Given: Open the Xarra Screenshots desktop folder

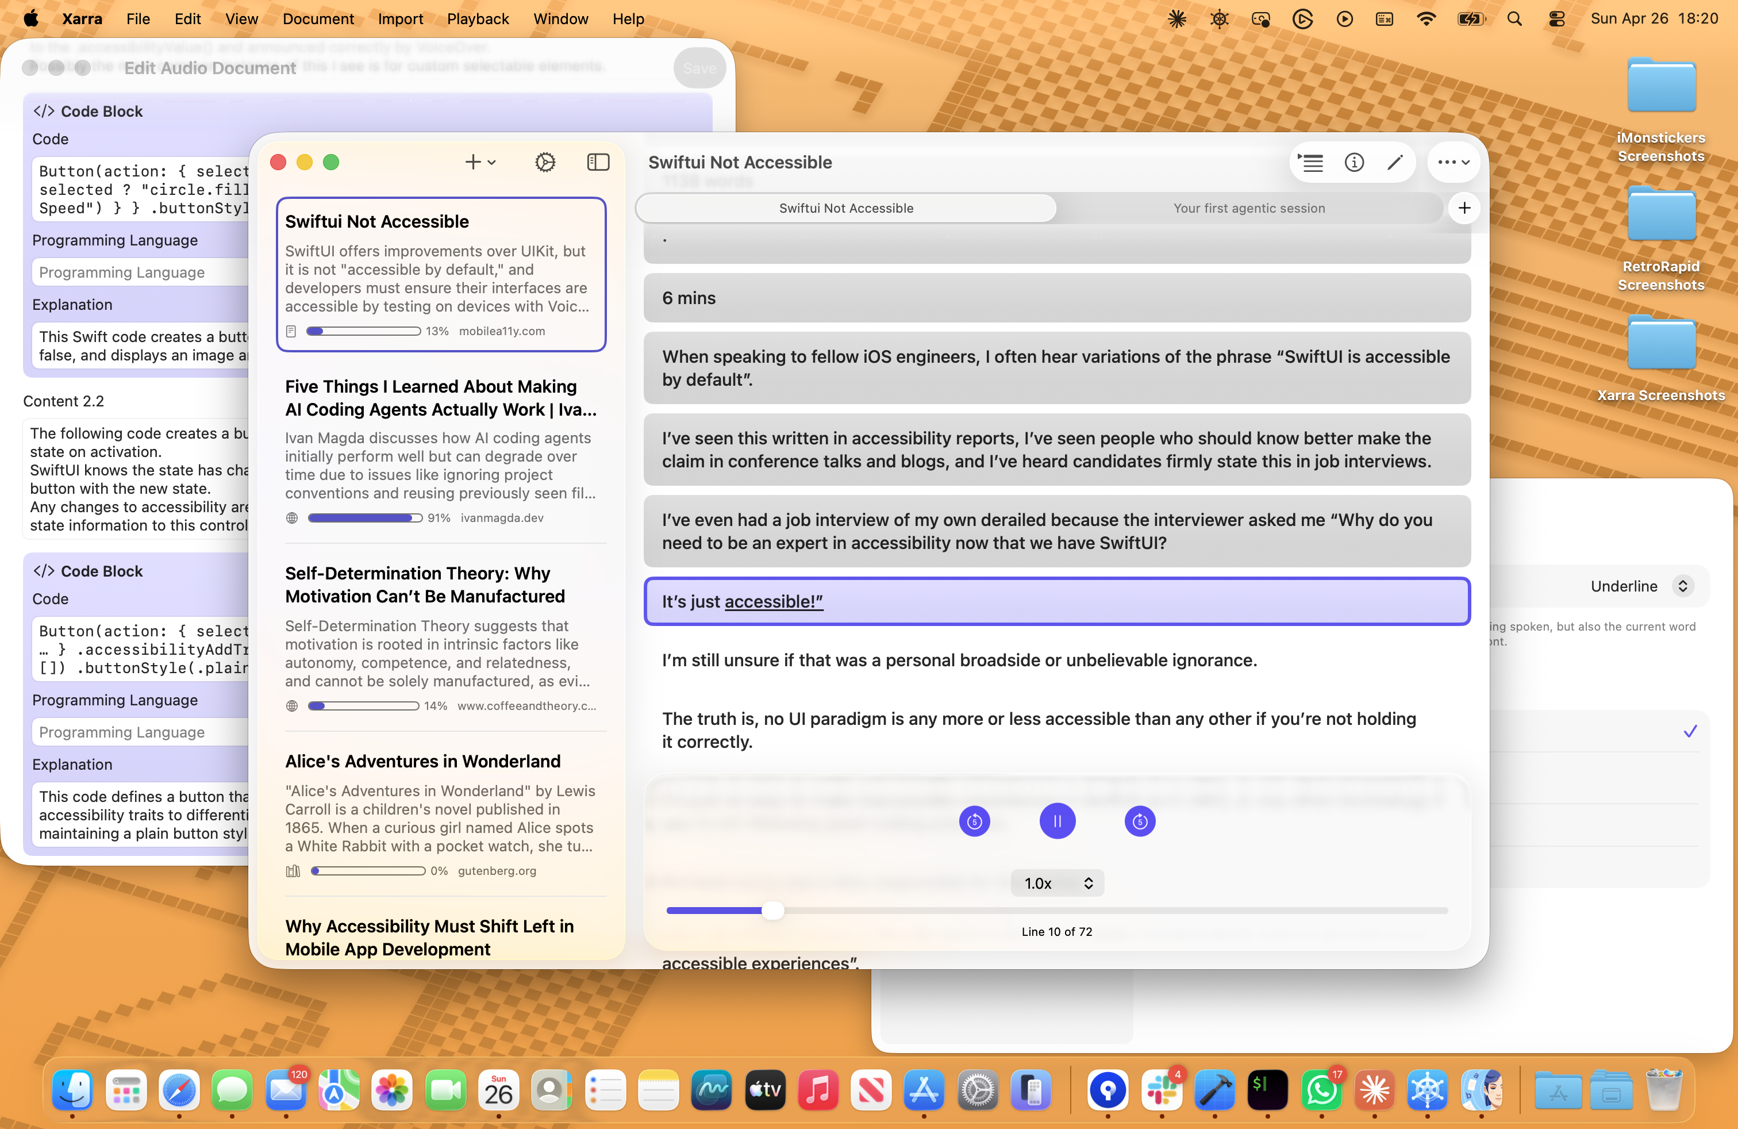Looking at the screenshot, I should [1660, 360].
